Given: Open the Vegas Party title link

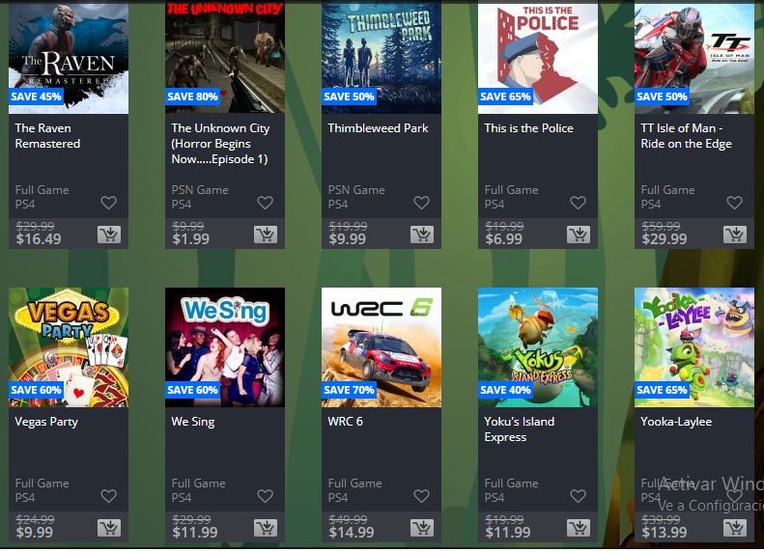Looking at the screenshot, I should coord(46,422).
